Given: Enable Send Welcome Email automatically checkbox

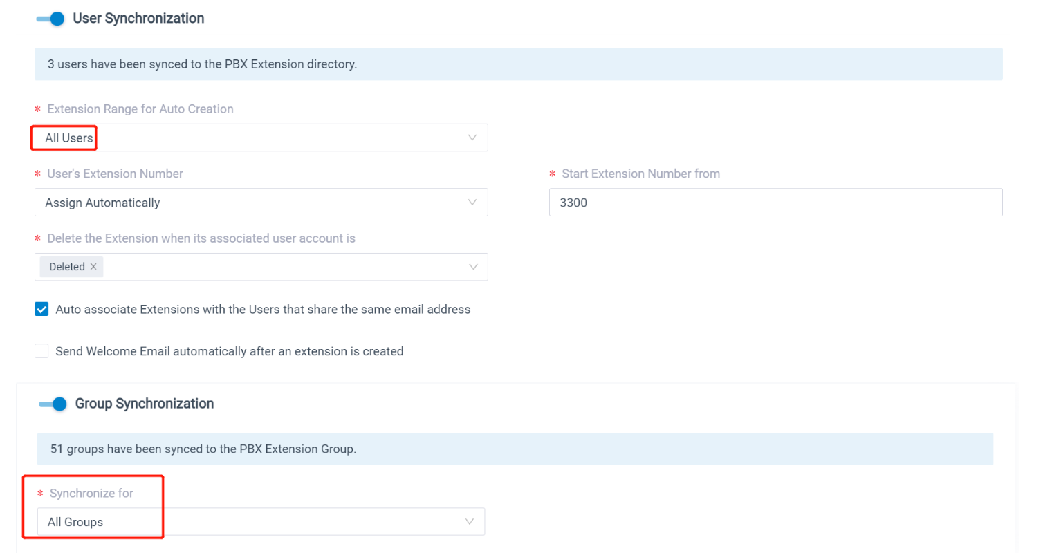Looking at the screenshot, I should click(41, 351).
